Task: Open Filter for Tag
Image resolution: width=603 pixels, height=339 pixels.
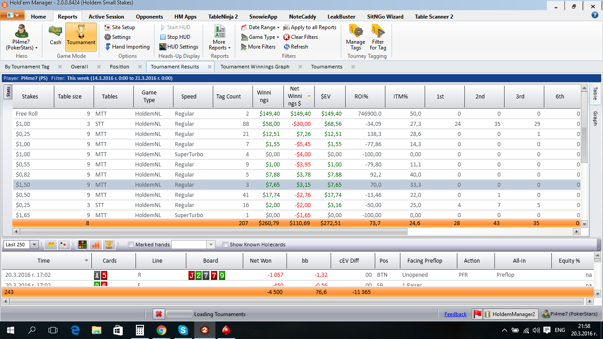Action: pyautogui.click(x=378, y=37)
